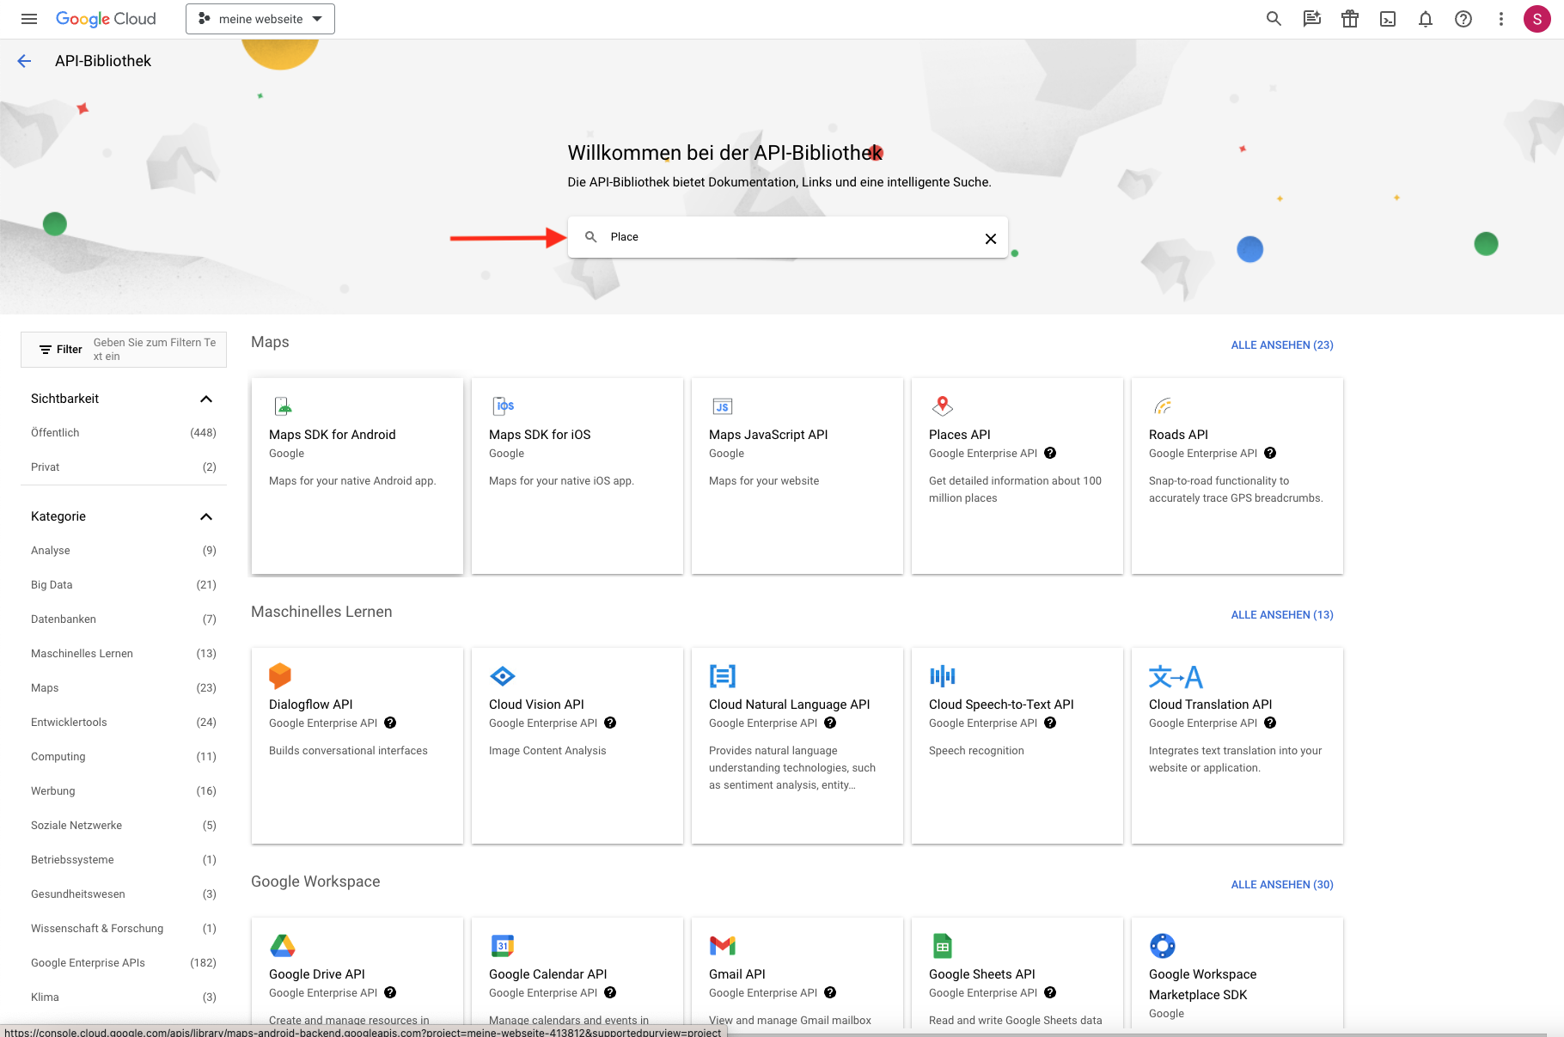1564x1037 pixels.
Task: Collapse the Sichtbarkeit section
Action: point(206,399)
